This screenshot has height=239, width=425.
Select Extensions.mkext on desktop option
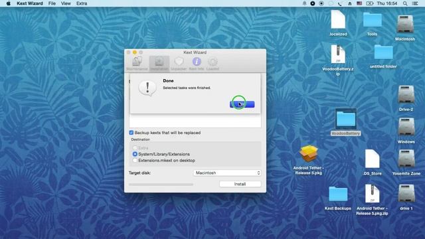[x=135, y=161]
